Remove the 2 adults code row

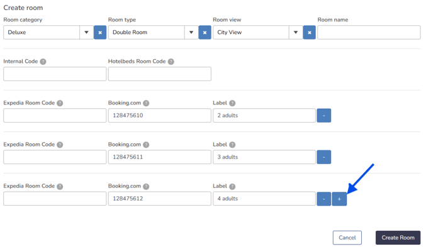click(323, 115)
